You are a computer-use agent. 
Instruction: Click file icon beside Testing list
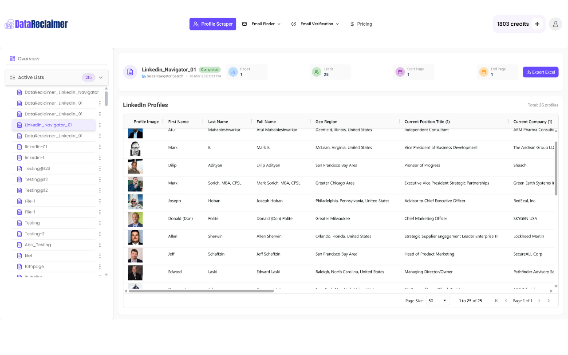[19, 223]
